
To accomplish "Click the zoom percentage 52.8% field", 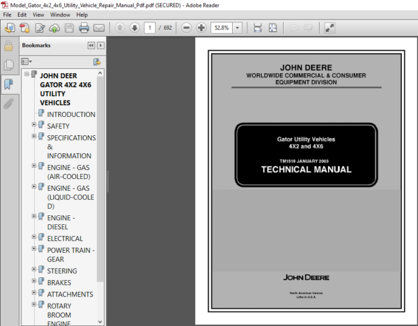I will 222,28.
